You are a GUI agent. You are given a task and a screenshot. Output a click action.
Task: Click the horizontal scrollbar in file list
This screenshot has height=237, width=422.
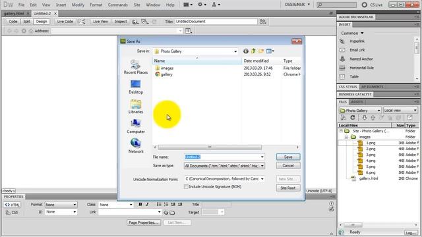tap(210, 147)
